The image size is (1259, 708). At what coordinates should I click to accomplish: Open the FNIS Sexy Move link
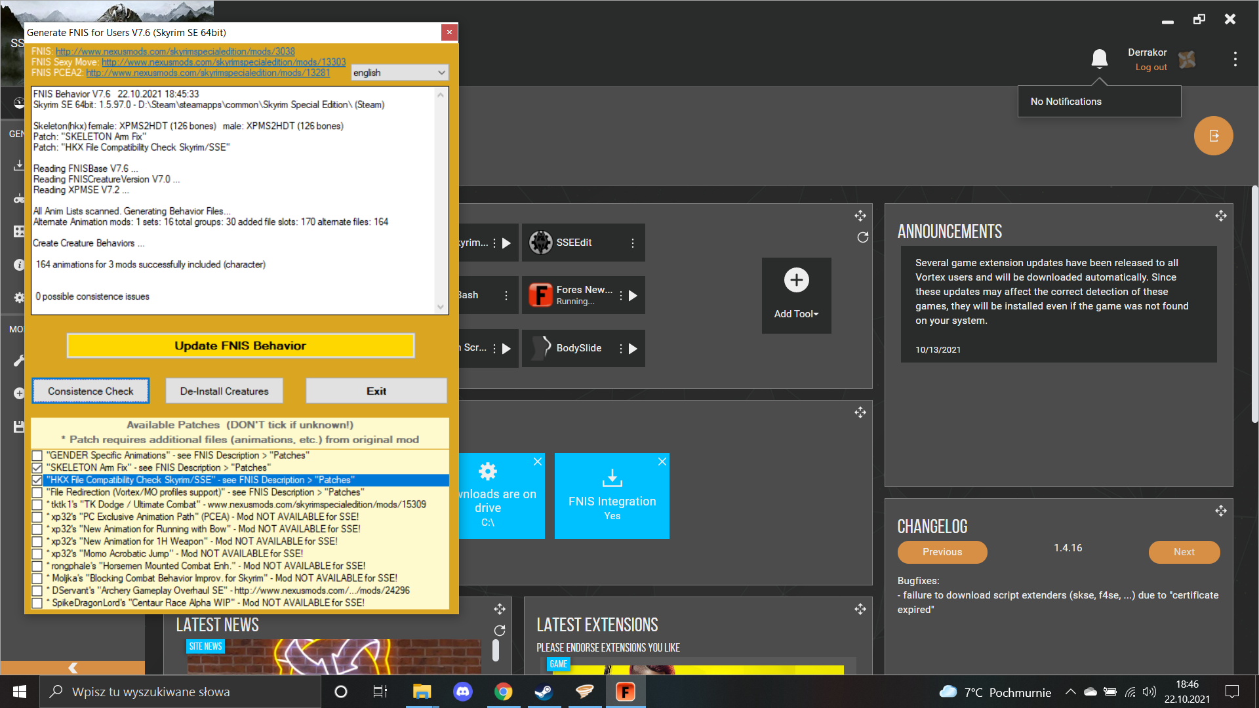pos(224,62)
